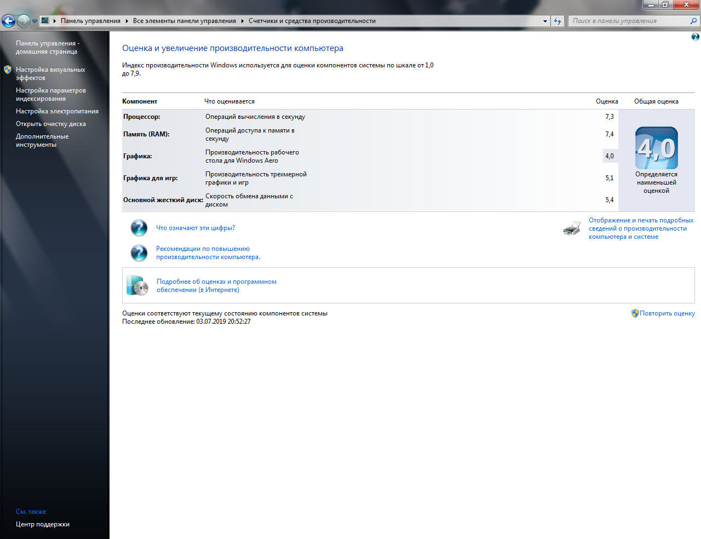This screenshot has height=539, width=701.
Task: Open Настройка параметров индексирования
Action: click(51, 94)
